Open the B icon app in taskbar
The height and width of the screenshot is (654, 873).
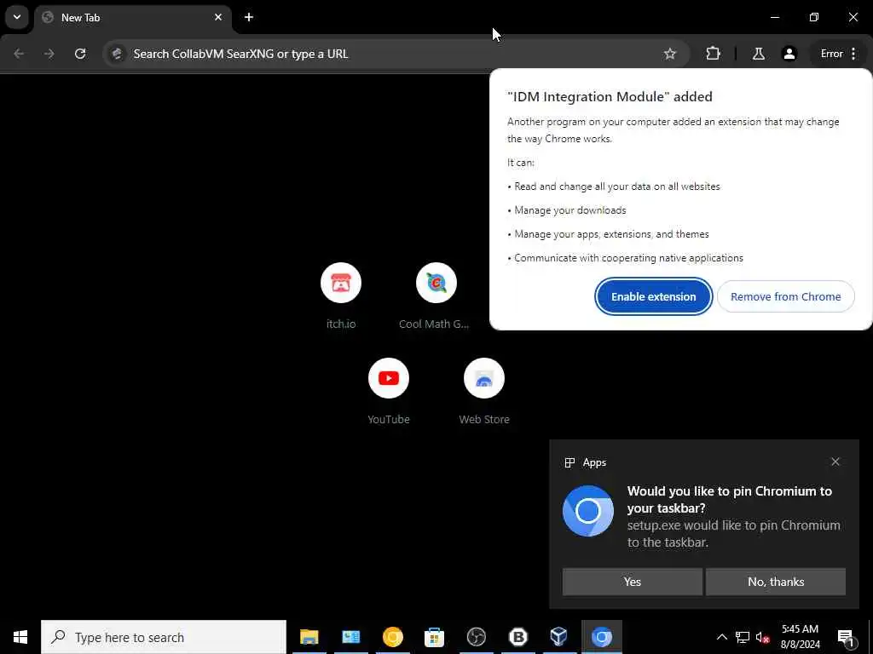[517, 637]
